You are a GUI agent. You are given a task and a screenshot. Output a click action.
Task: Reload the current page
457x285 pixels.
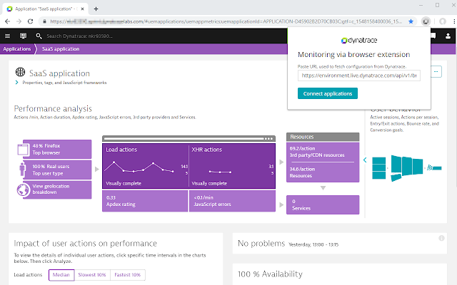tap(30, 21)
